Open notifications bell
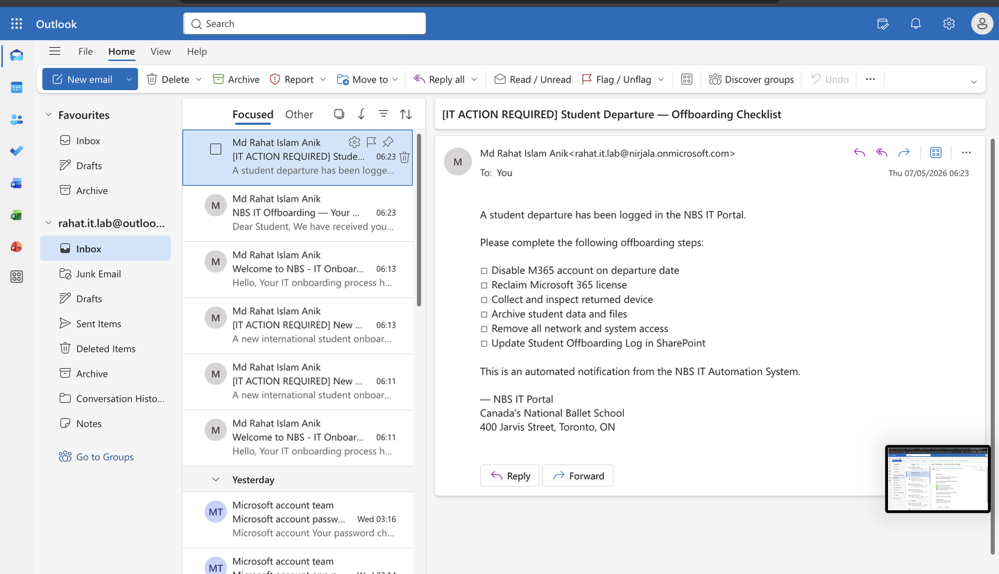 [x=916, y=24]
